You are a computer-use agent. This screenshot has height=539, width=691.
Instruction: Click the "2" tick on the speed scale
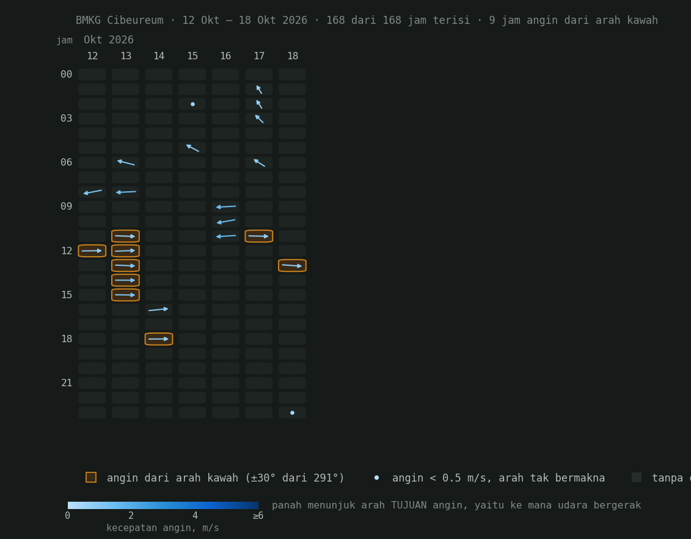[x=131, y=516]
